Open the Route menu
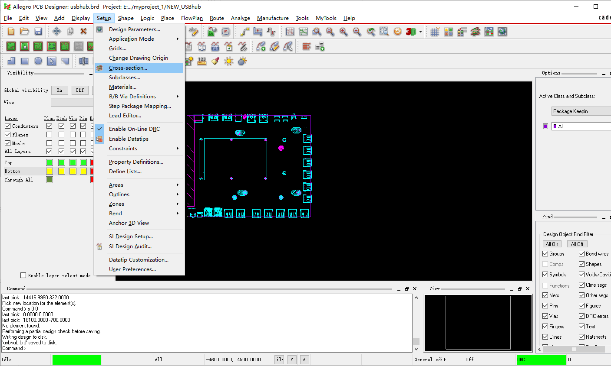This screenshot has height=366, width=611. (217, 18)
